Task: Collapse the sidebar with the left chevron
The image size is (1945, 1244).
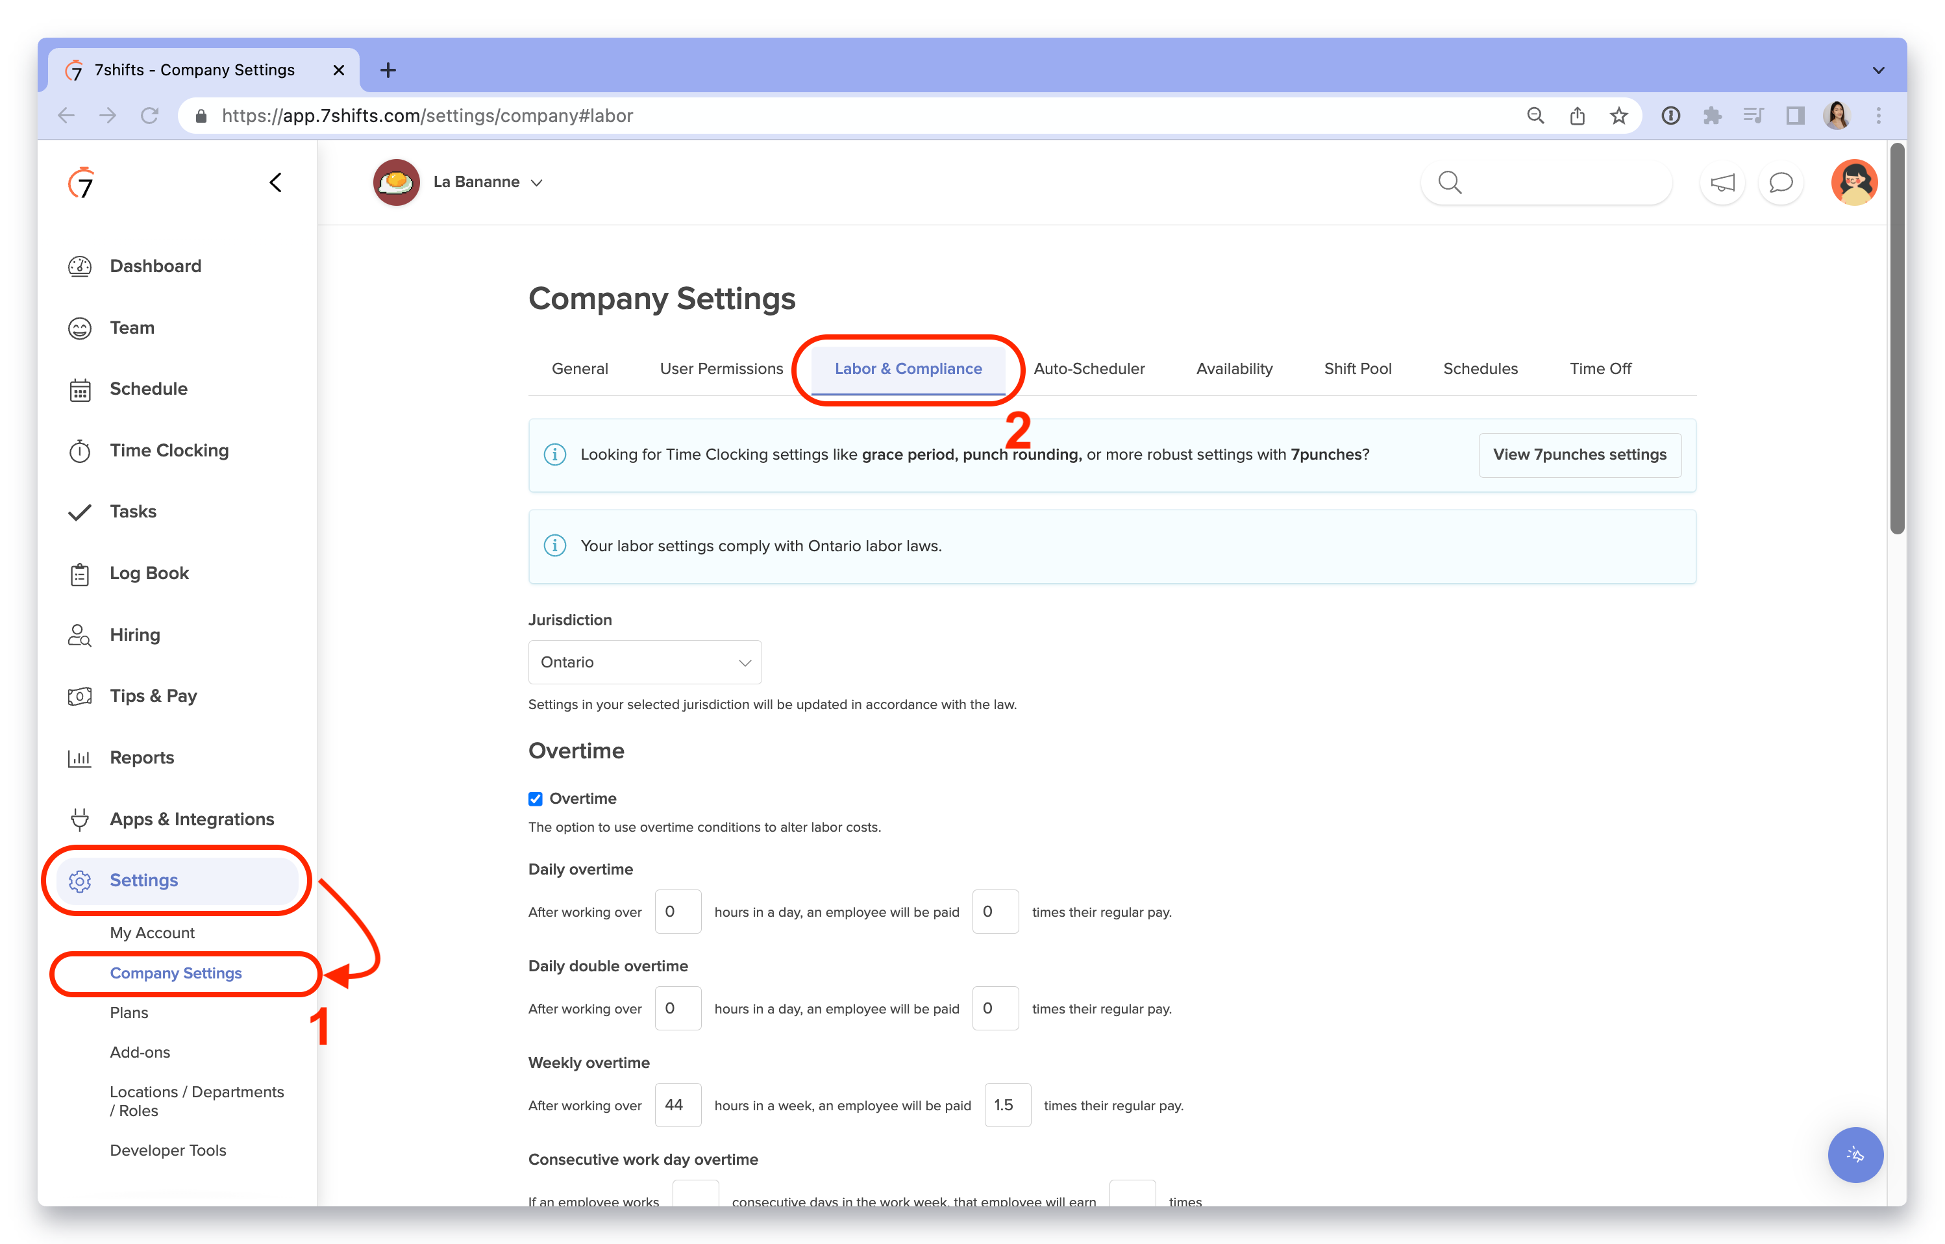Action: 275,182
